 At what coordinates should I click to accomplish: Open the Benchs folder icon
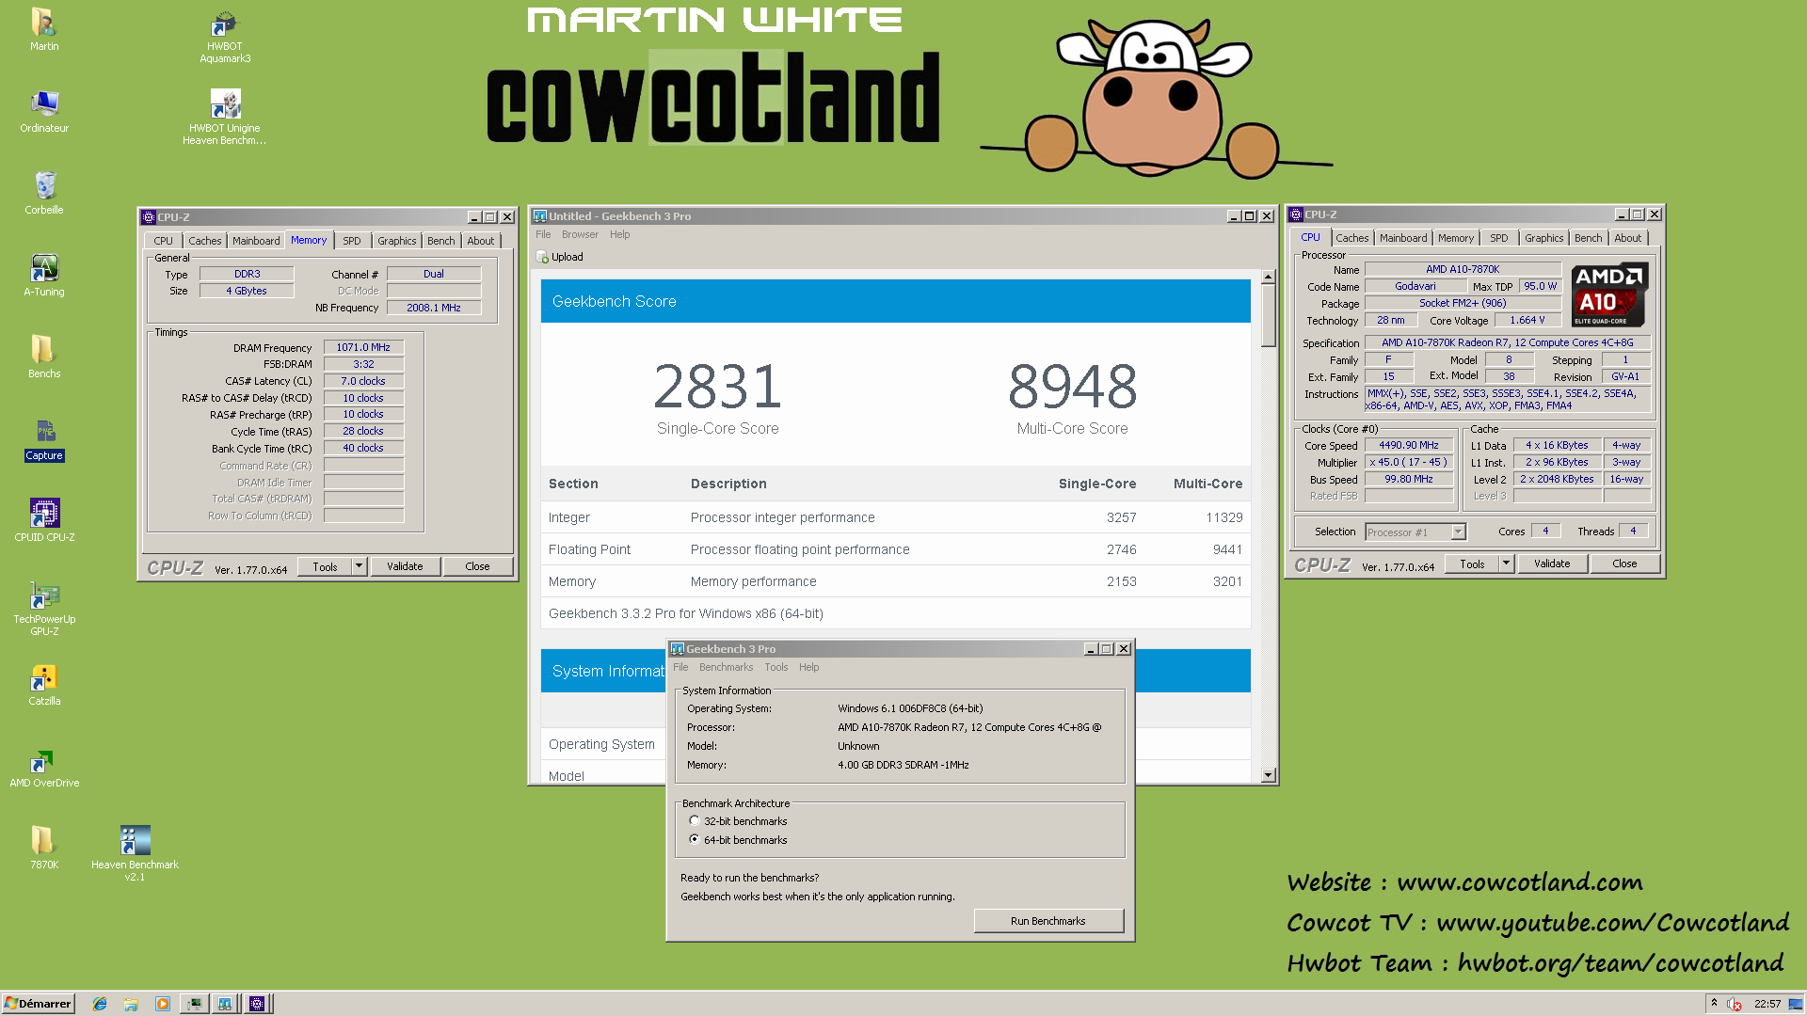click(x=44, y=357)
